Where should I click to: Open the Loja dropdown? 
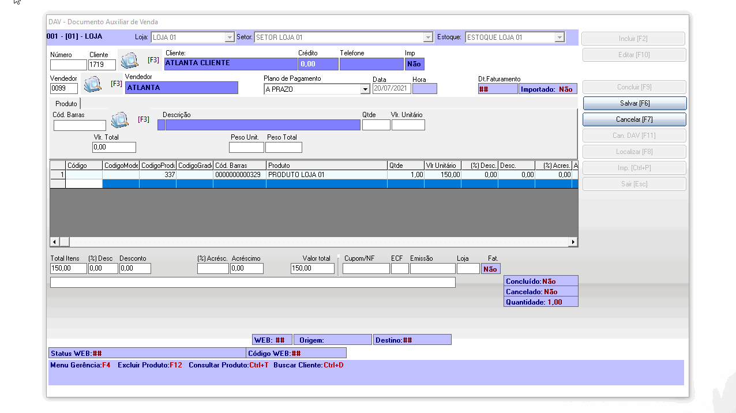pyautogui.click(x=229, y=37)
